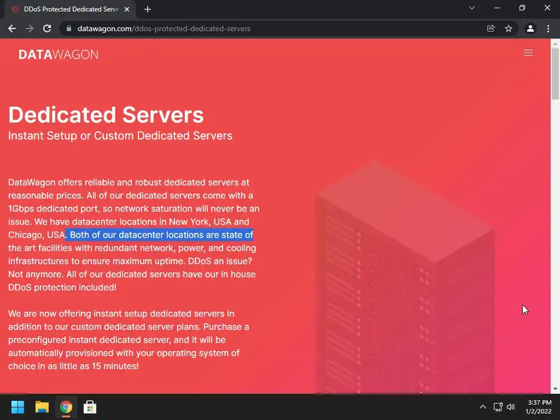Click the text 'choice in as little as 15 minutes!'

point(73,366)
